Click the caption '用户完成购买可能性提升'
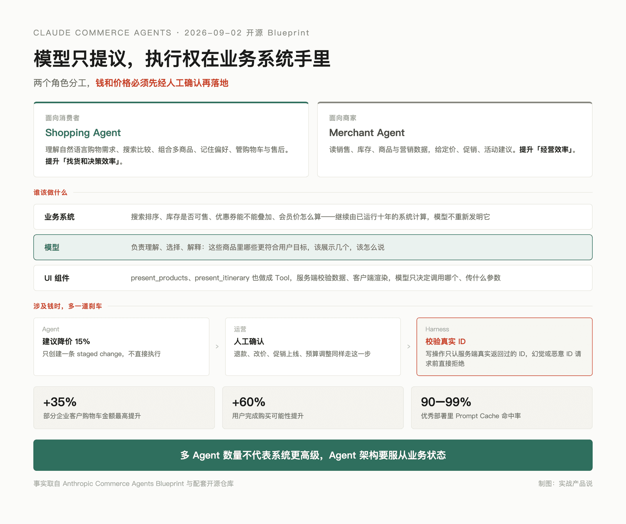Viewport: 626px width, 524px height. pyautogui.click(x=268, y=416)
